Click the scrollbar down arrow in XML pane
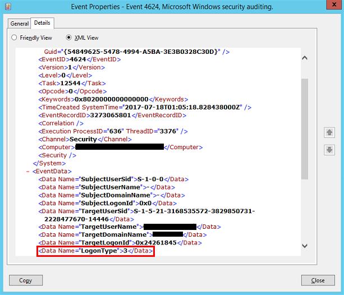Image resolution: width=344 pixels, height=295 pixels. coord(305,246)
